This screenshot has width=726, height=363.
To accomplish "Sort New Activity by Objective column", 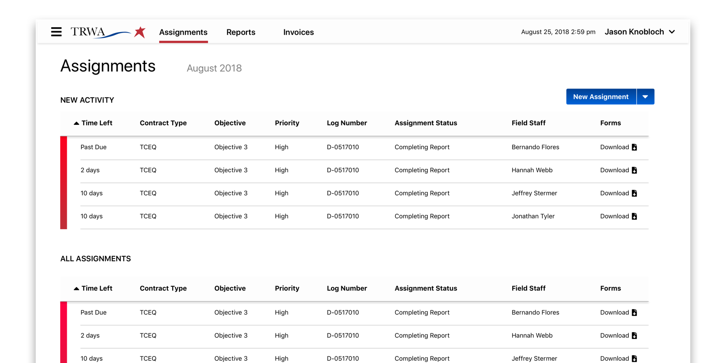I will (230, 123).
